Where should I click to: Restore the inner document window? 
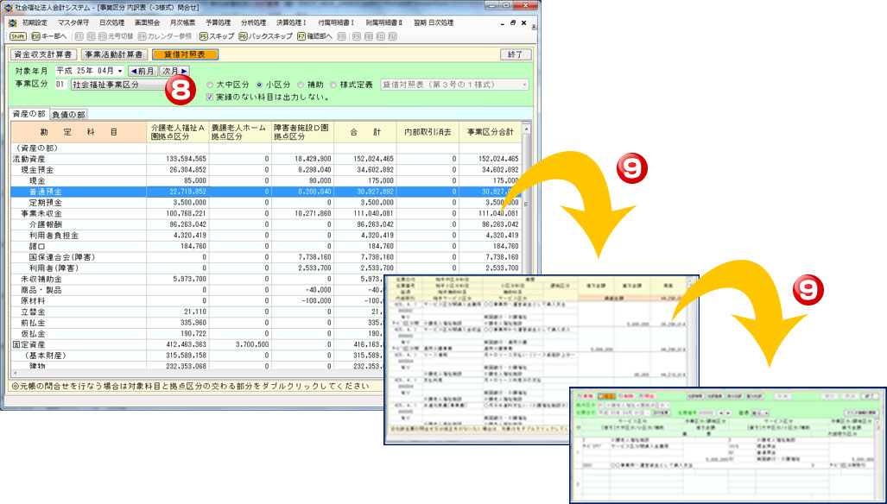click(x=513, y=22)
